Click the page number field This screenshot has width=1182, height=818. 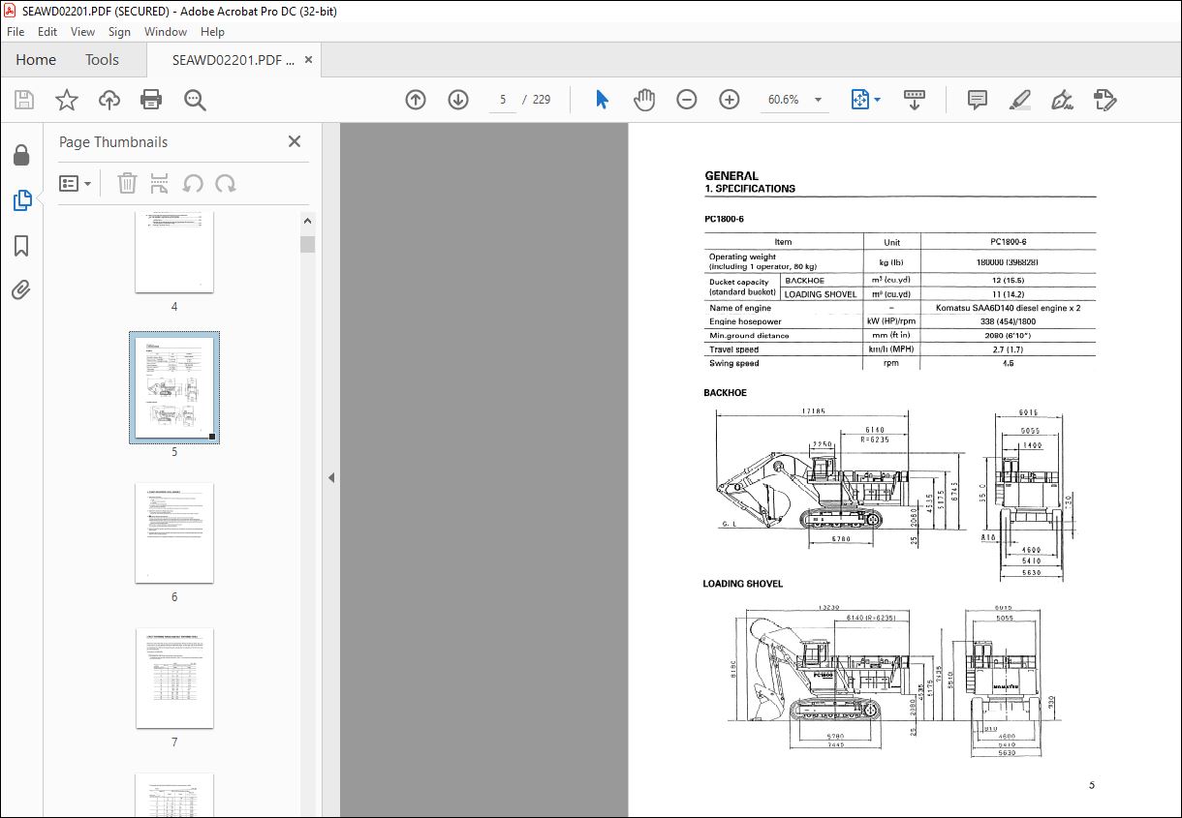click(x=503, y=100)
